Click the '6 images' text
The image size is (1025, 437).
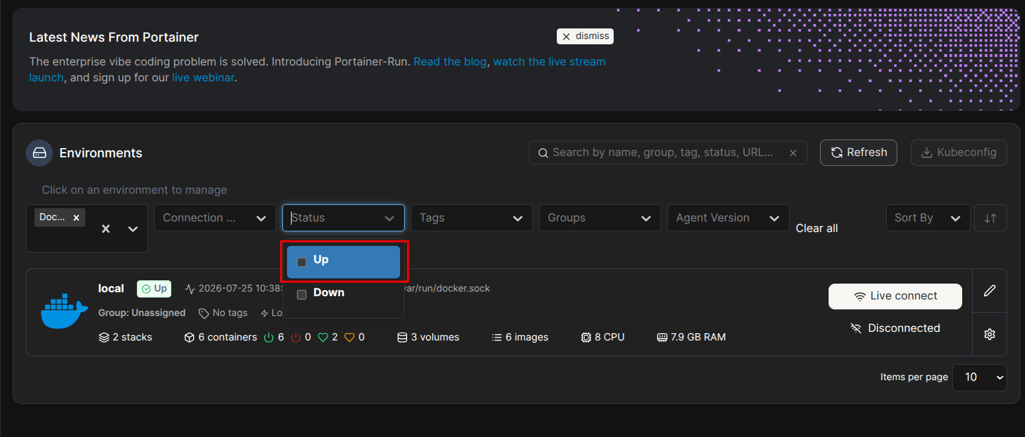[527, 337]
